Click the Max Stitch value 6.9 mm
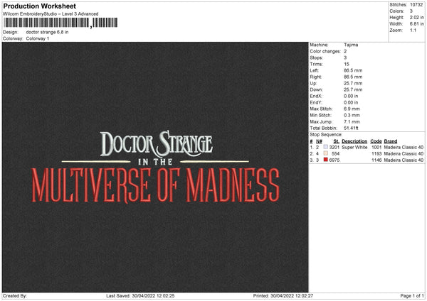 point(352,109)
